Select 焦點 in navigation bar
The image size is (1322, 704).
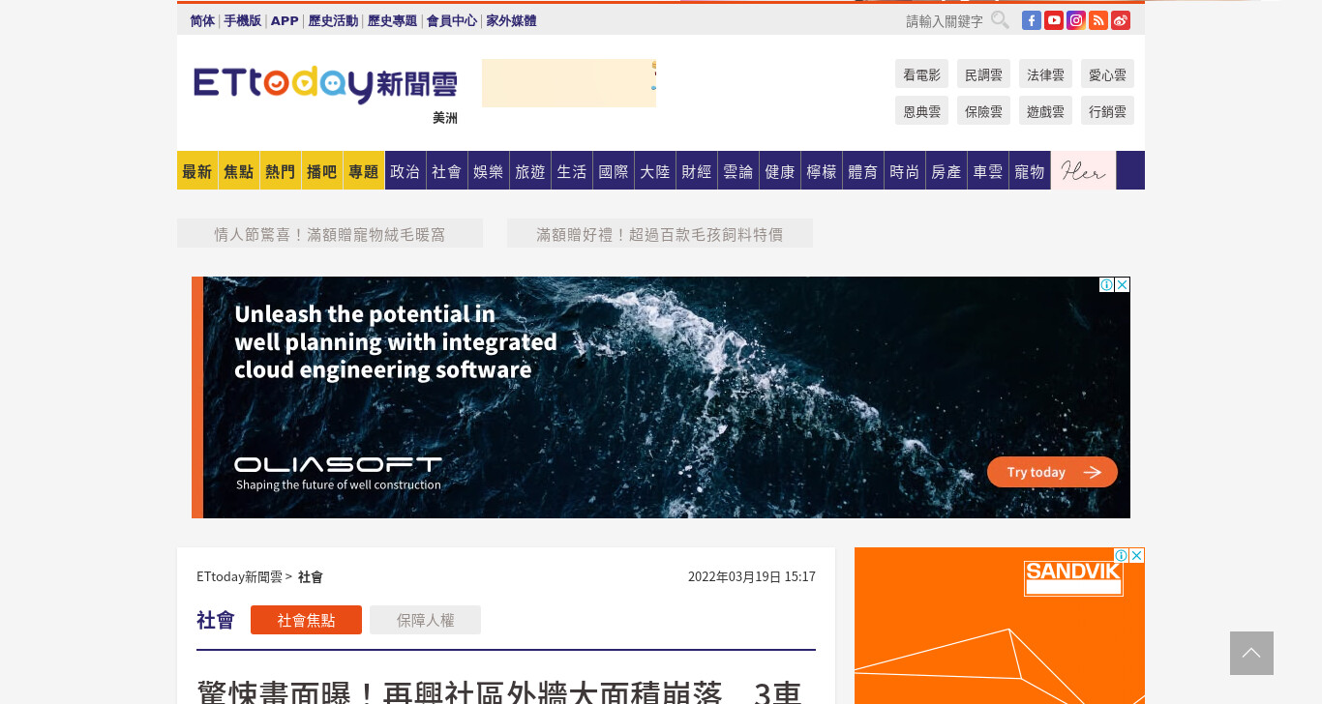click(239, 170)
